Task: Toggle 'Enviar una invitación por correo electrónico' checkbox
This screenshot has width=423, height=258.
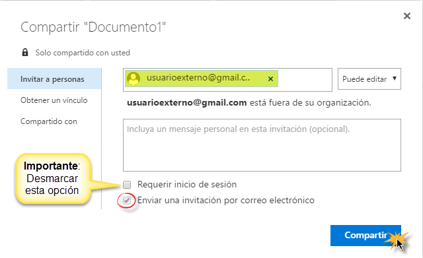Action: click(127, 201)
